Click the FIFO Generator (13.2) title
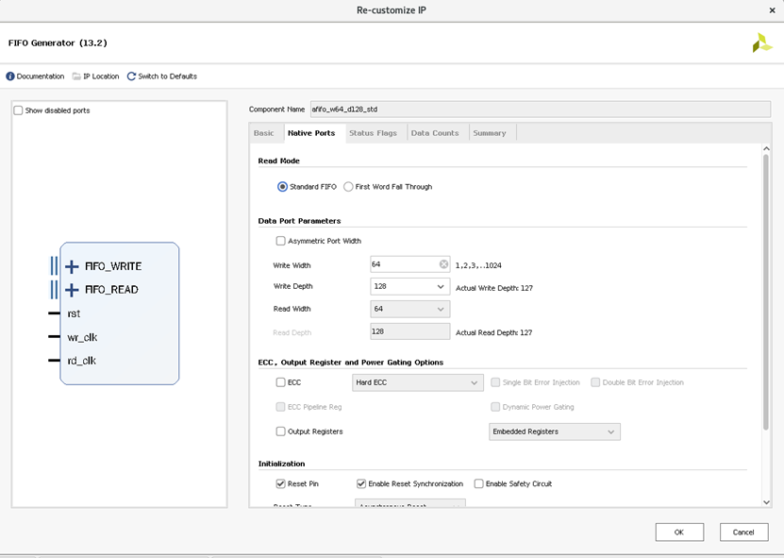784x558 pixels. coord(58,43)
